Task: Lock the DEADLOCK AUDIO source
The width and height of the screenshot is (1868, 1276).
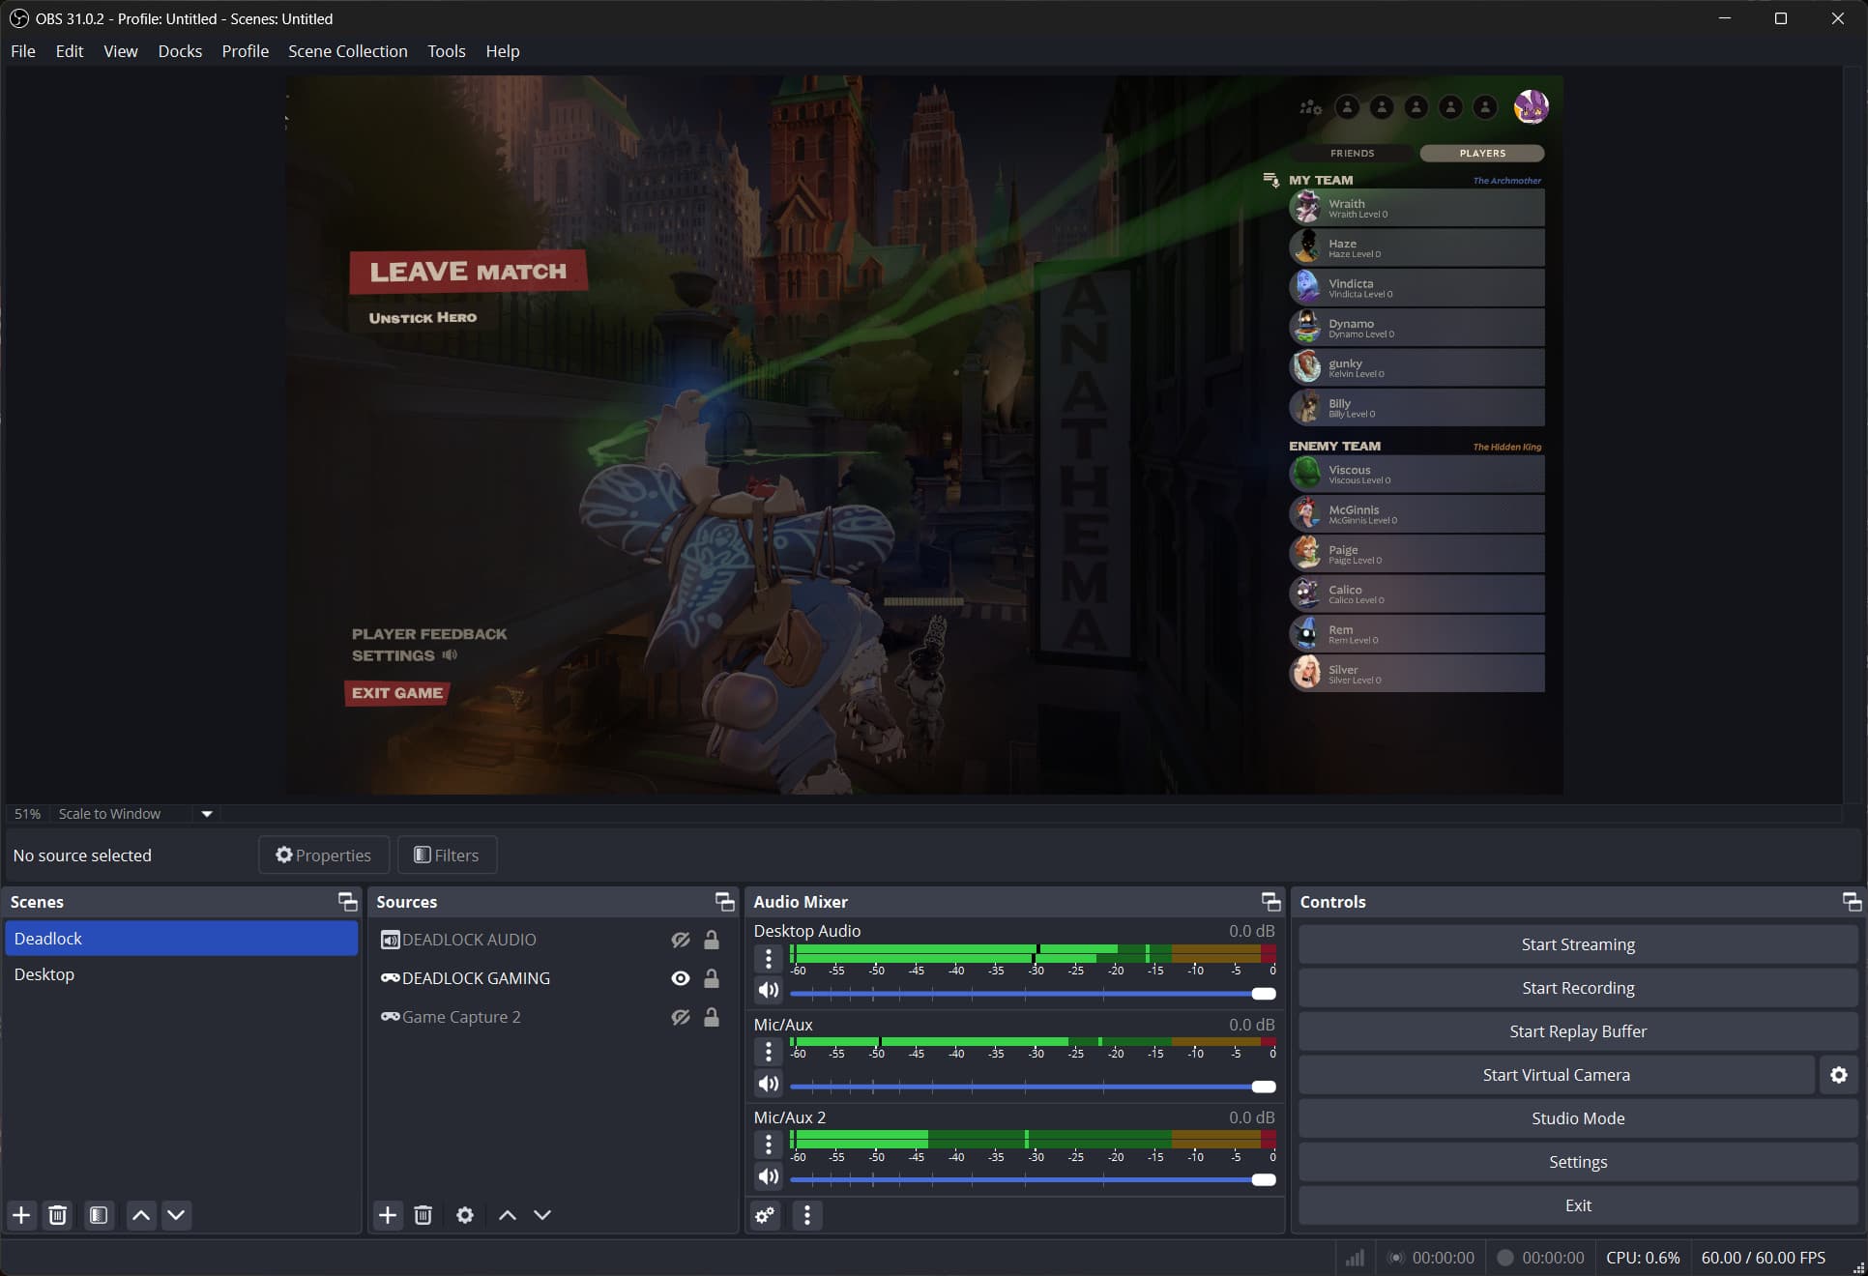Action: (712, 940)
